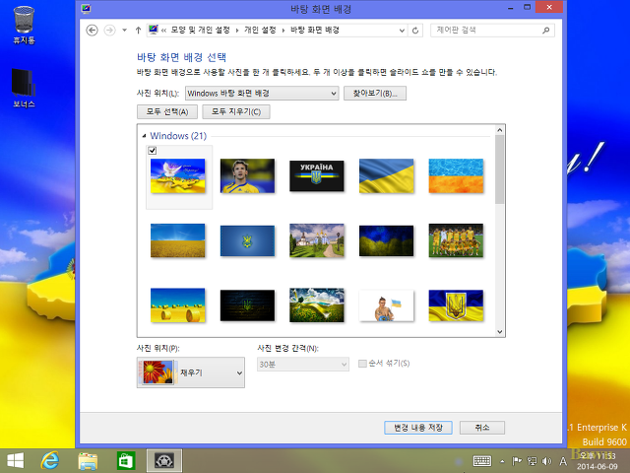630x473 pixels.
Task: Click the IME language indicator A
Action: (563, 461)
